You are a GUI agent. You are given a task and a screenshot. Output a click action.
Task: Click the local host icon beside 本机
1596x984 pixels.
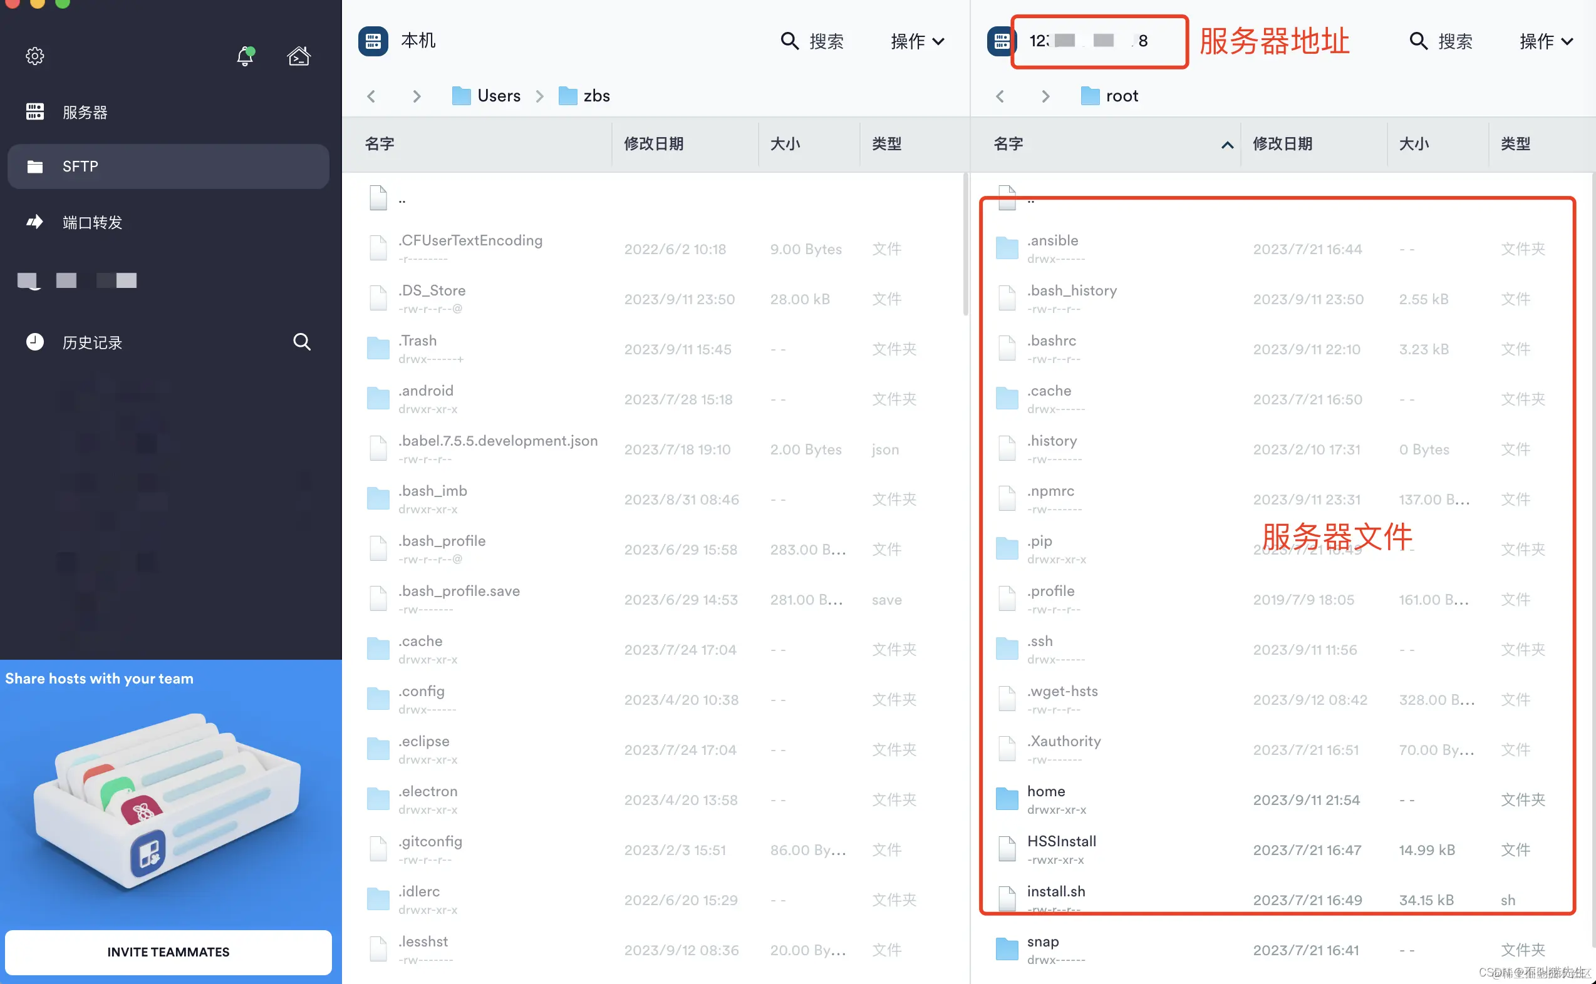pos(373,41)
